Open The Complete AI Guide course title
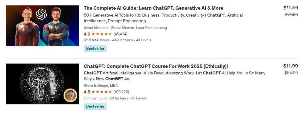The height and width of the screenshot is (116, 306). click(x=153, y=8)
